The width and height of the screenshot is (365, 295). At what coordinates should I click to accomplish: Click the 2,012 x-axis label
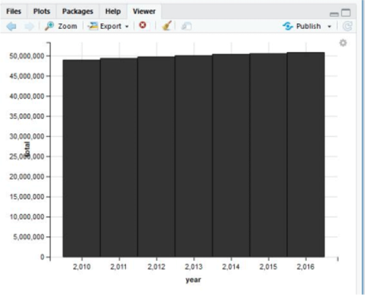[x=156, y=267]
